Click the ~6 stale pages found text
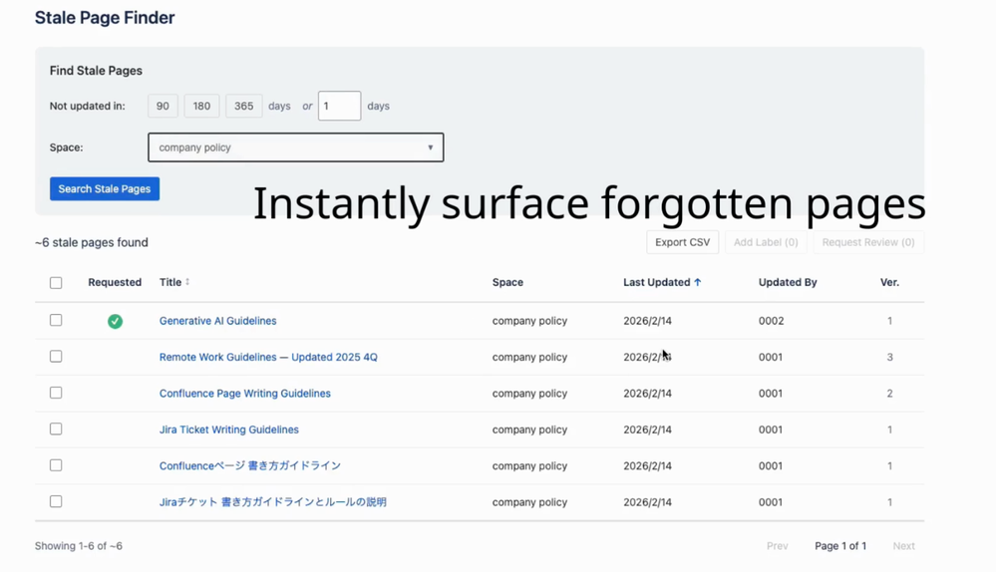This screenshot has width=996, height=572. point(92,242)
